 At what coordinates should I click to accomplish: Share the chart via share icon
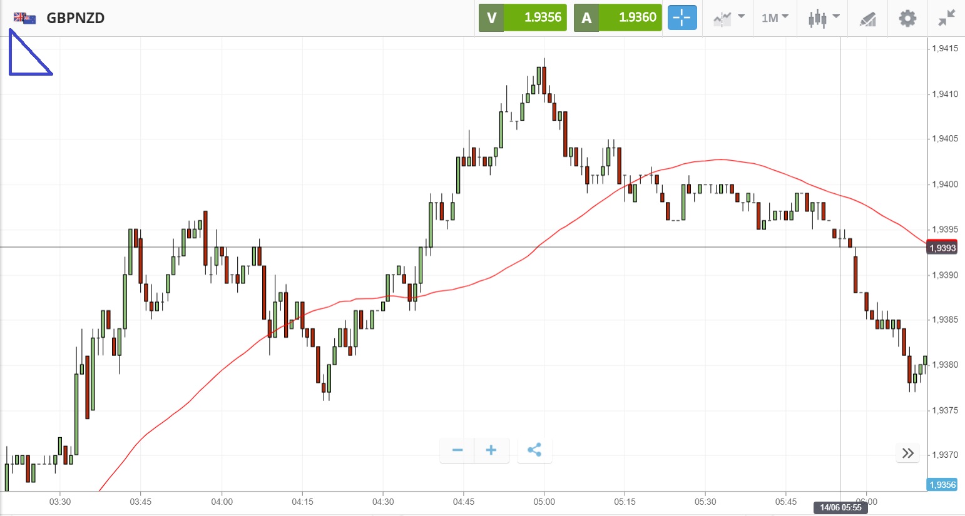(x=534, y=450)
